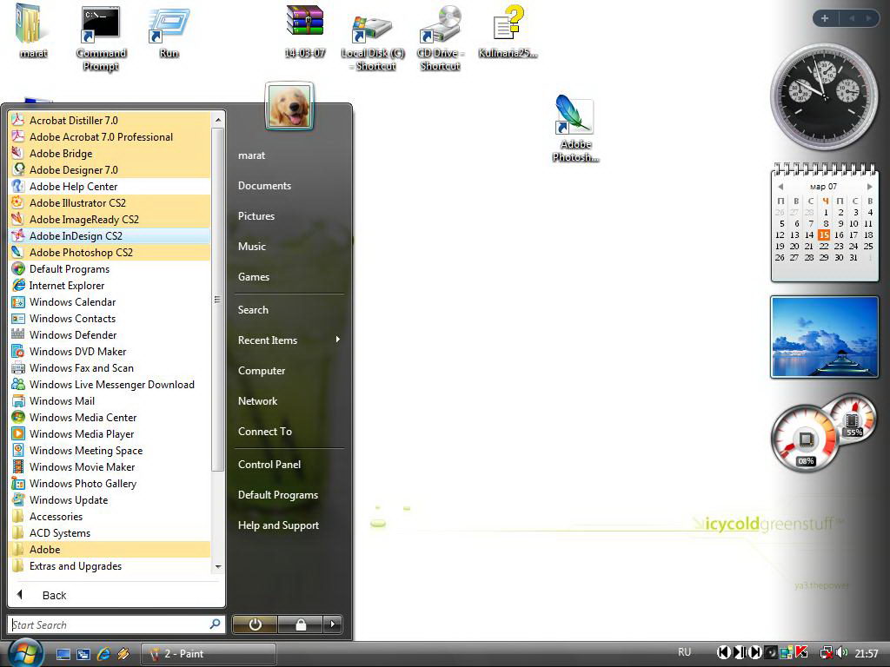Launch Adobe Illustrator CS2
Viewport: 890px width, 667px height.
[x=110, y=202]
